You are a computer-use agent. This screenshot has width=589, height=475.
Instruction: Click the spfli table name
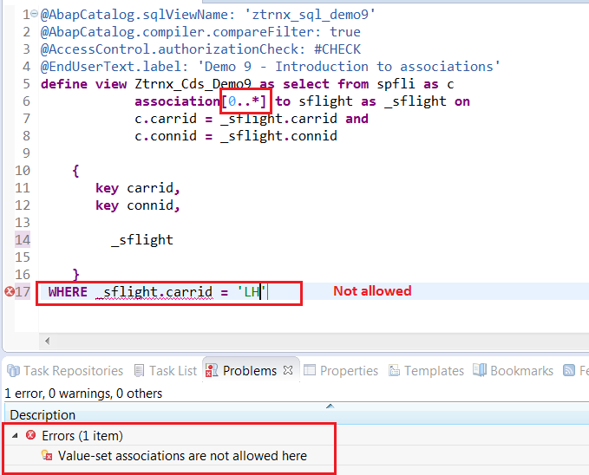tap(396, 84)
